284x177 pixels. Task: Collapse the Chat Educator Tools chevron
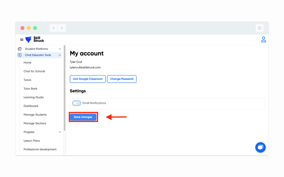[60, 55]
